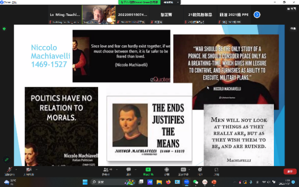Image resolution: width=299 pixels, height=187 pixels.
Task: Open the Chat panel
Action: (x=129, y=171)
